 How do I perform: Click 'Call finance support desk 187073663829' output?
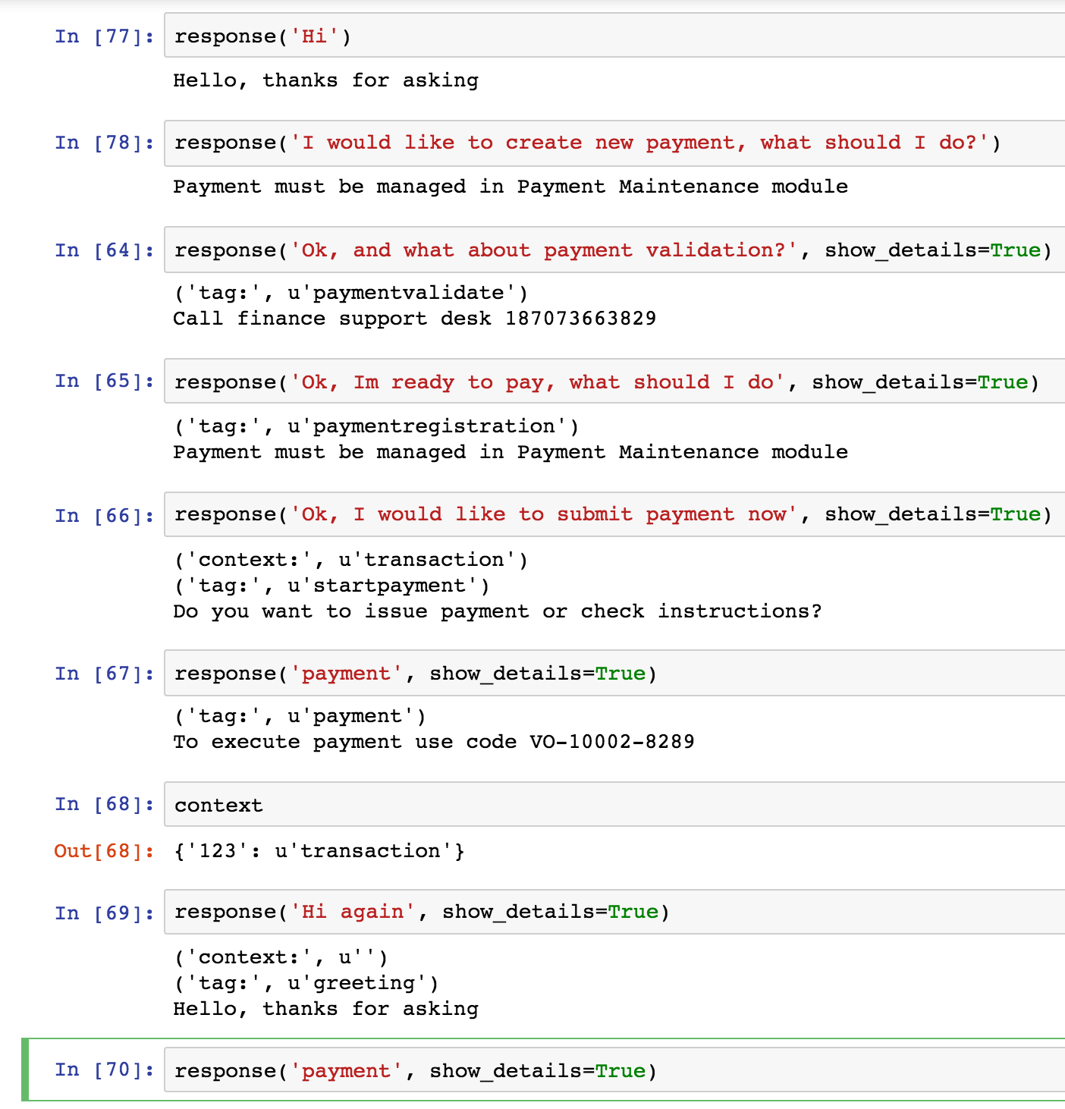click(415, 319)
